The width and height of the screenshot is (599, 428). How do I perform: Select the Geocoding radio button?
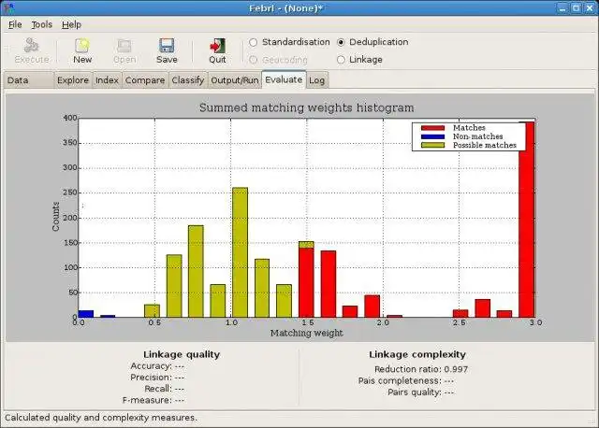253,60
